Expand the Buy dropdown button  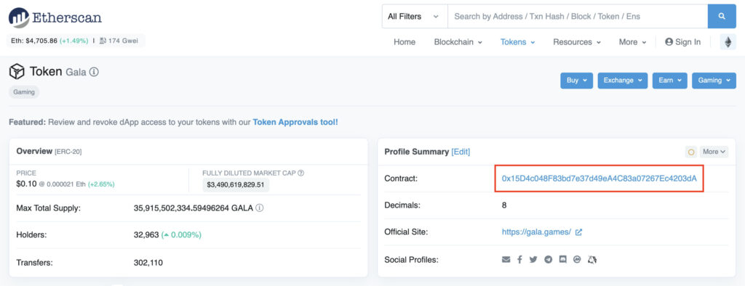click(576, 81)
